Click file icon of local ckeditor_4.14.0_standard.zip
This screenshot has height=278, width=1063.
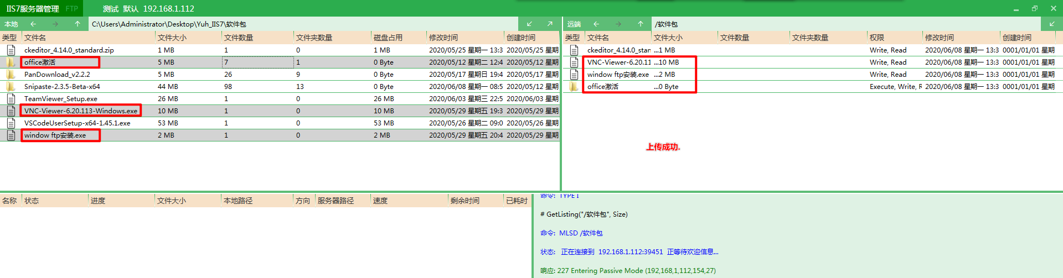pos(11,50)
